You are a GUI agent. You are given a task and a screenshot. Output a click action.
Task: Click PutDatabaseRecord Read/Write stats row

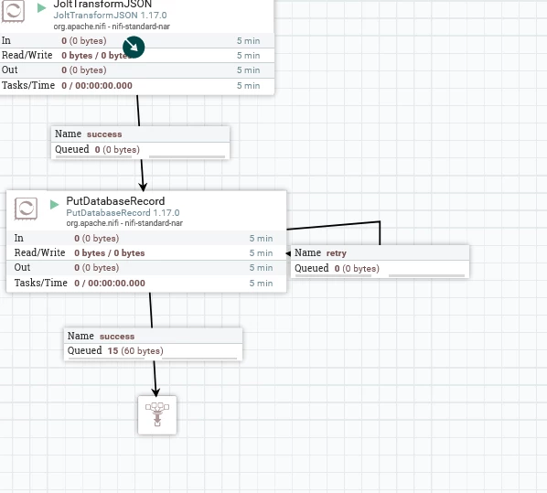click(146, 253)
